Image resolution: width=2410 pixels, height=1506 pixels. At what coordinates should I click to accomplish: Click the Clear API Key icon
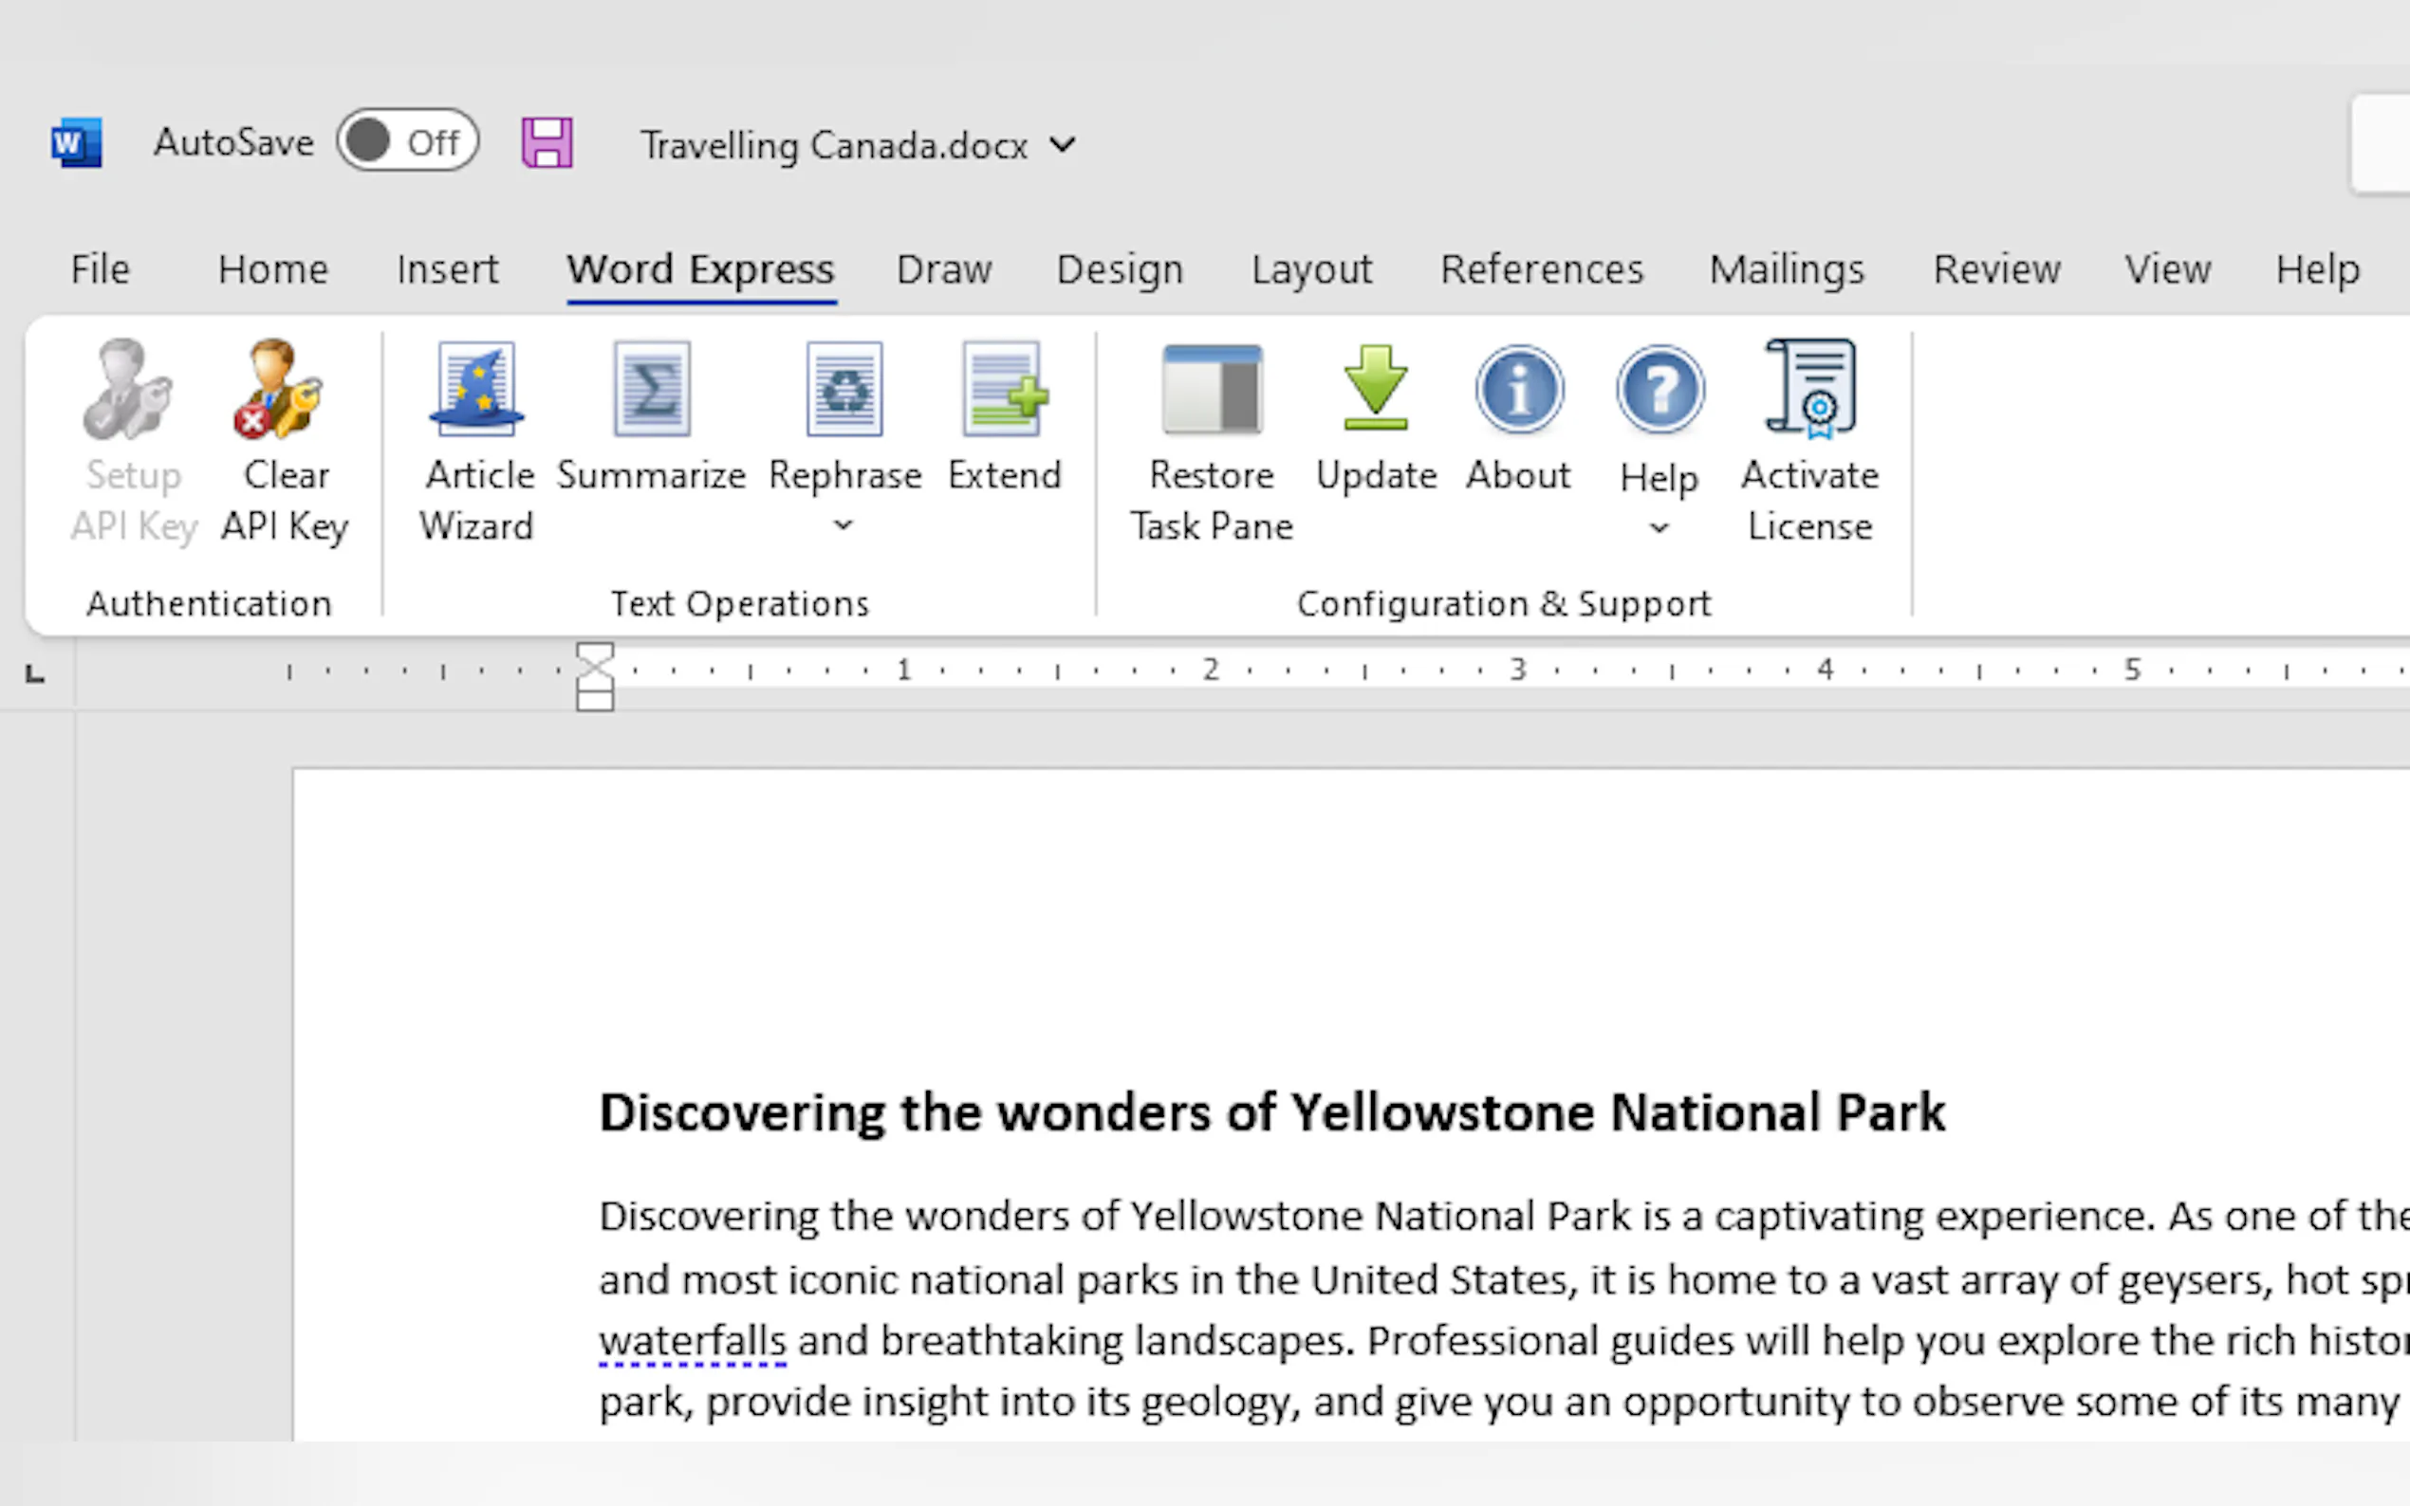(x=281, y=391)
